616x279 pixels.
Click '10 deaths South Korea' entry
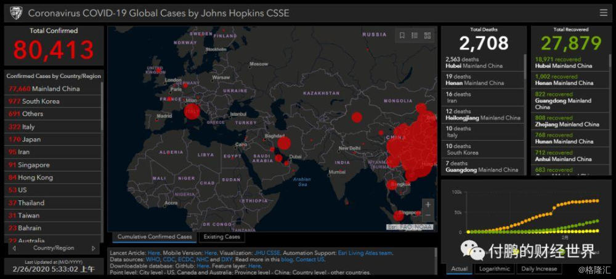pos(483,149)
